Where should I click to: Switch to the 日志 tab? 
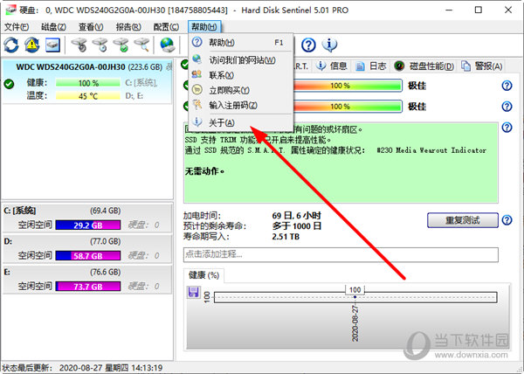[371, 66]
